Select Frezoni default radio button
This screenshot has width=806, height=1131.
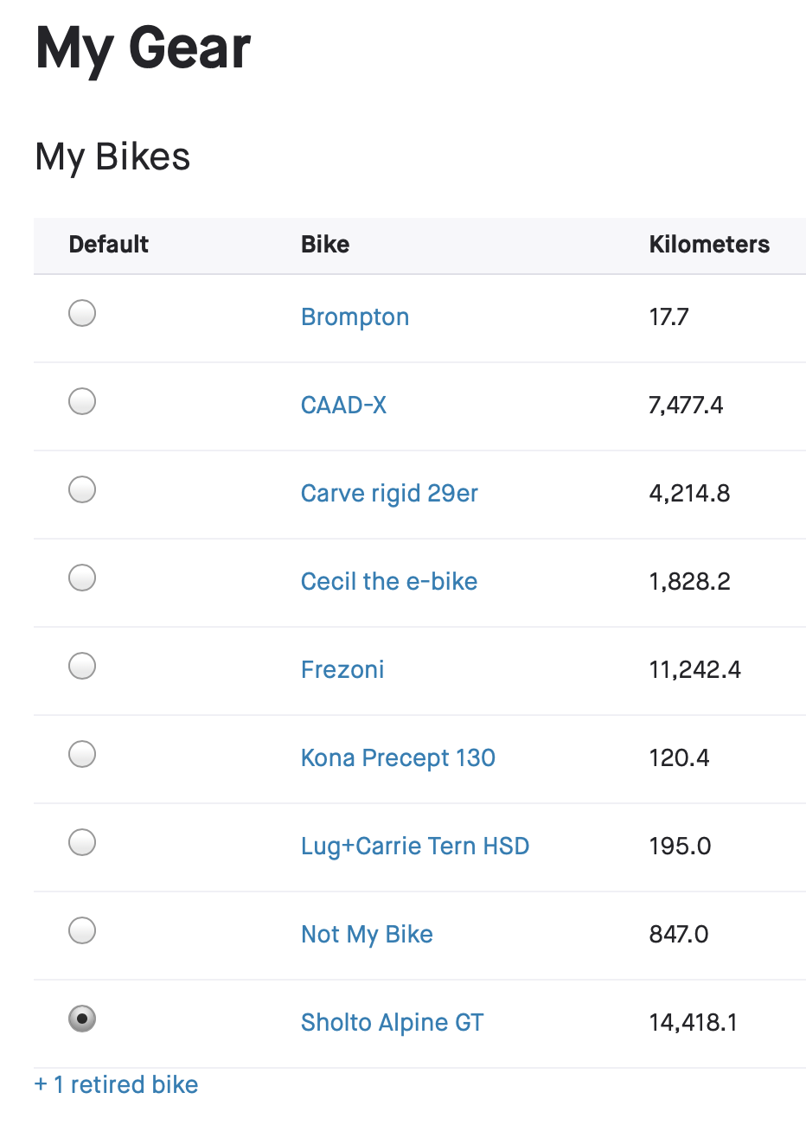click(x=82, y=666)
